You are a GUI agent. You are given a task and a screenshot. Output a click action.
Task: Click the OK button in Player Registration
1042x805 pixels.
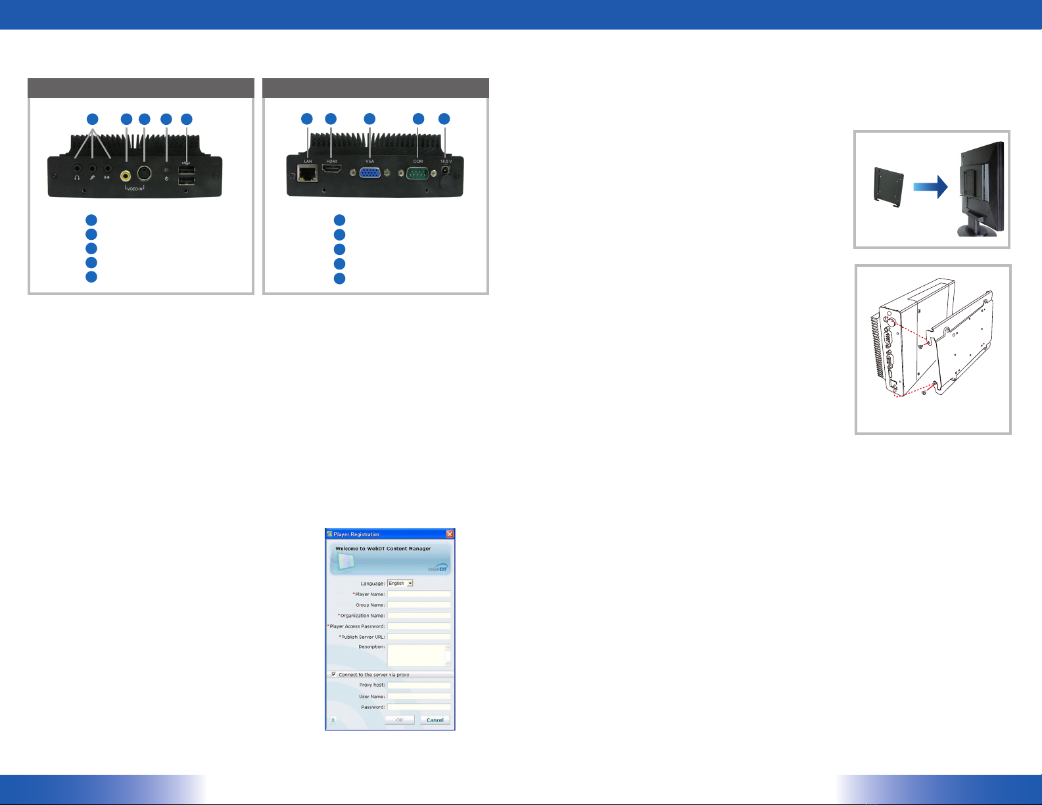(x=399, y=720)
